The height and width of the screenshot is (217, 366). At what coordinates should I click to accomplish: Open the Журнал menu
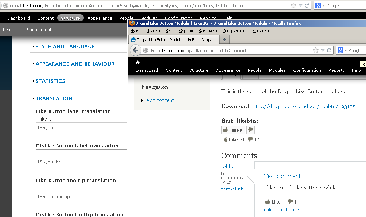[186, 31]
